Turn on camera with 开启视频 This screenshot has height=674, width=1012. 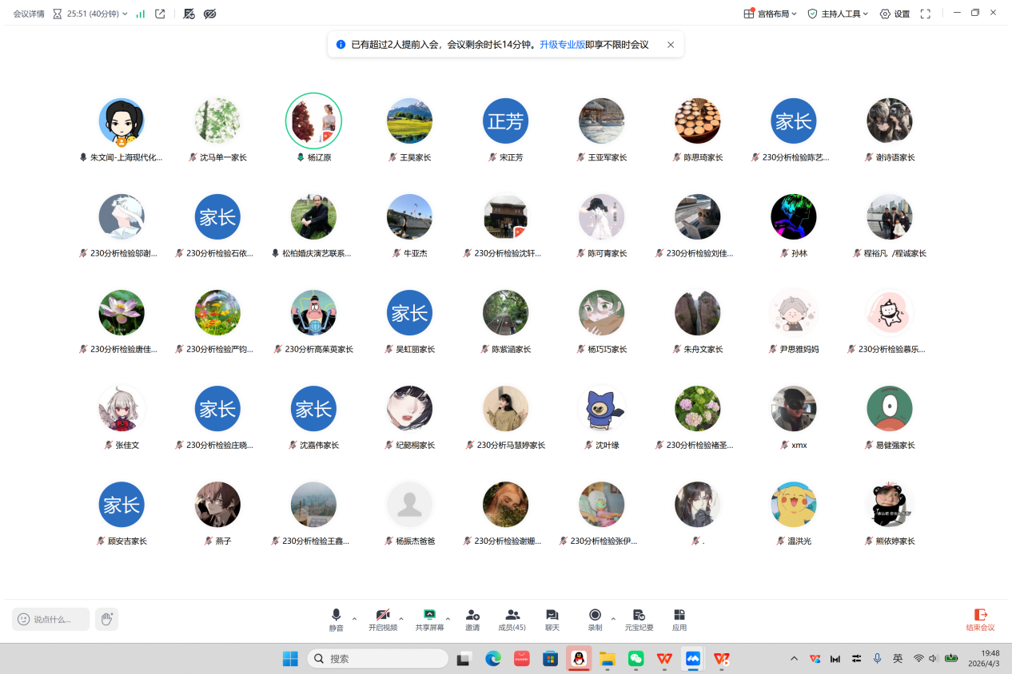(x=383, y=619)
